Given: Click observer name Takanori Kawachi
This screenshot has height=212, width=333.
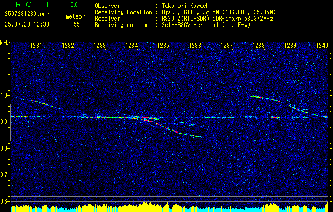Looking at the screenshot, I should (187, 6).
